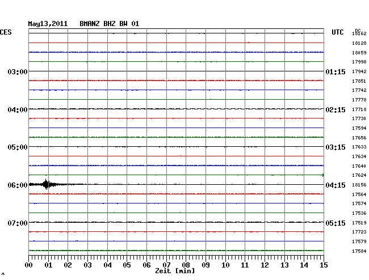Click the '12' minute axis label

pos(265,265)
